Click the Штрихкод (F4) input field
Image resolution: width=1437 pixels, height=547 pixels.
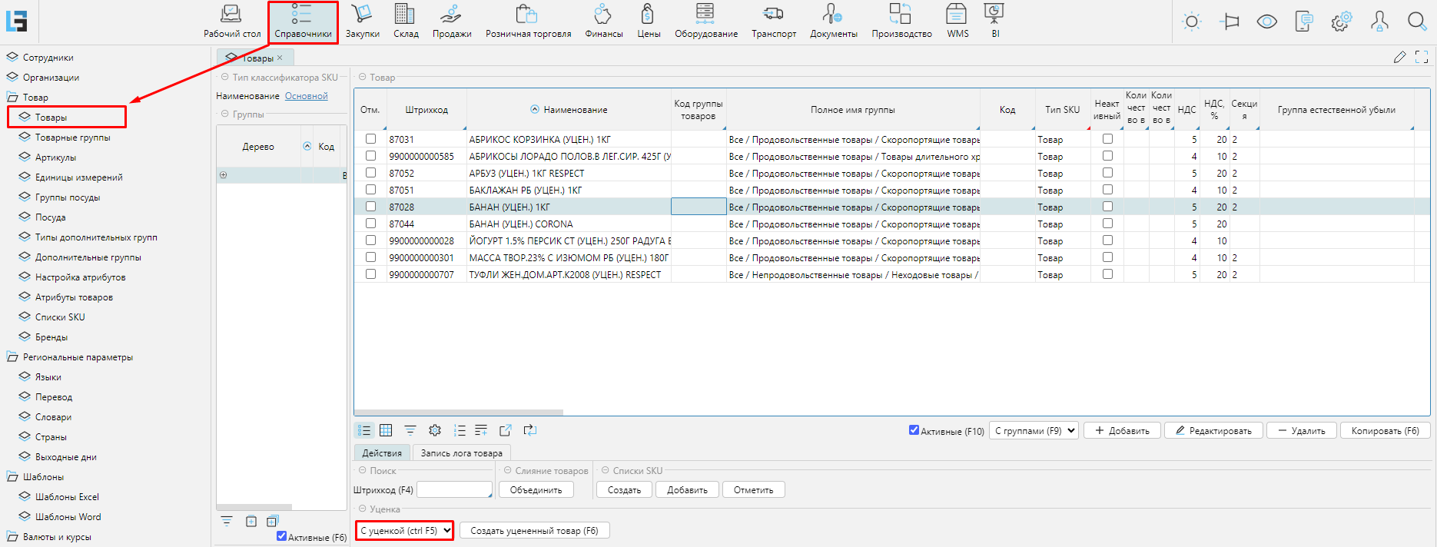click(x=453, y=489)
